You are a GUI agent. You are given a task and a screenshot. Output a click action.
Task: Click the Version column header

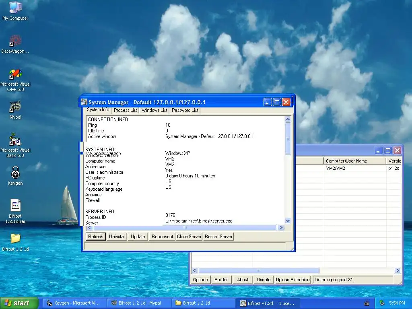point(394,161)
